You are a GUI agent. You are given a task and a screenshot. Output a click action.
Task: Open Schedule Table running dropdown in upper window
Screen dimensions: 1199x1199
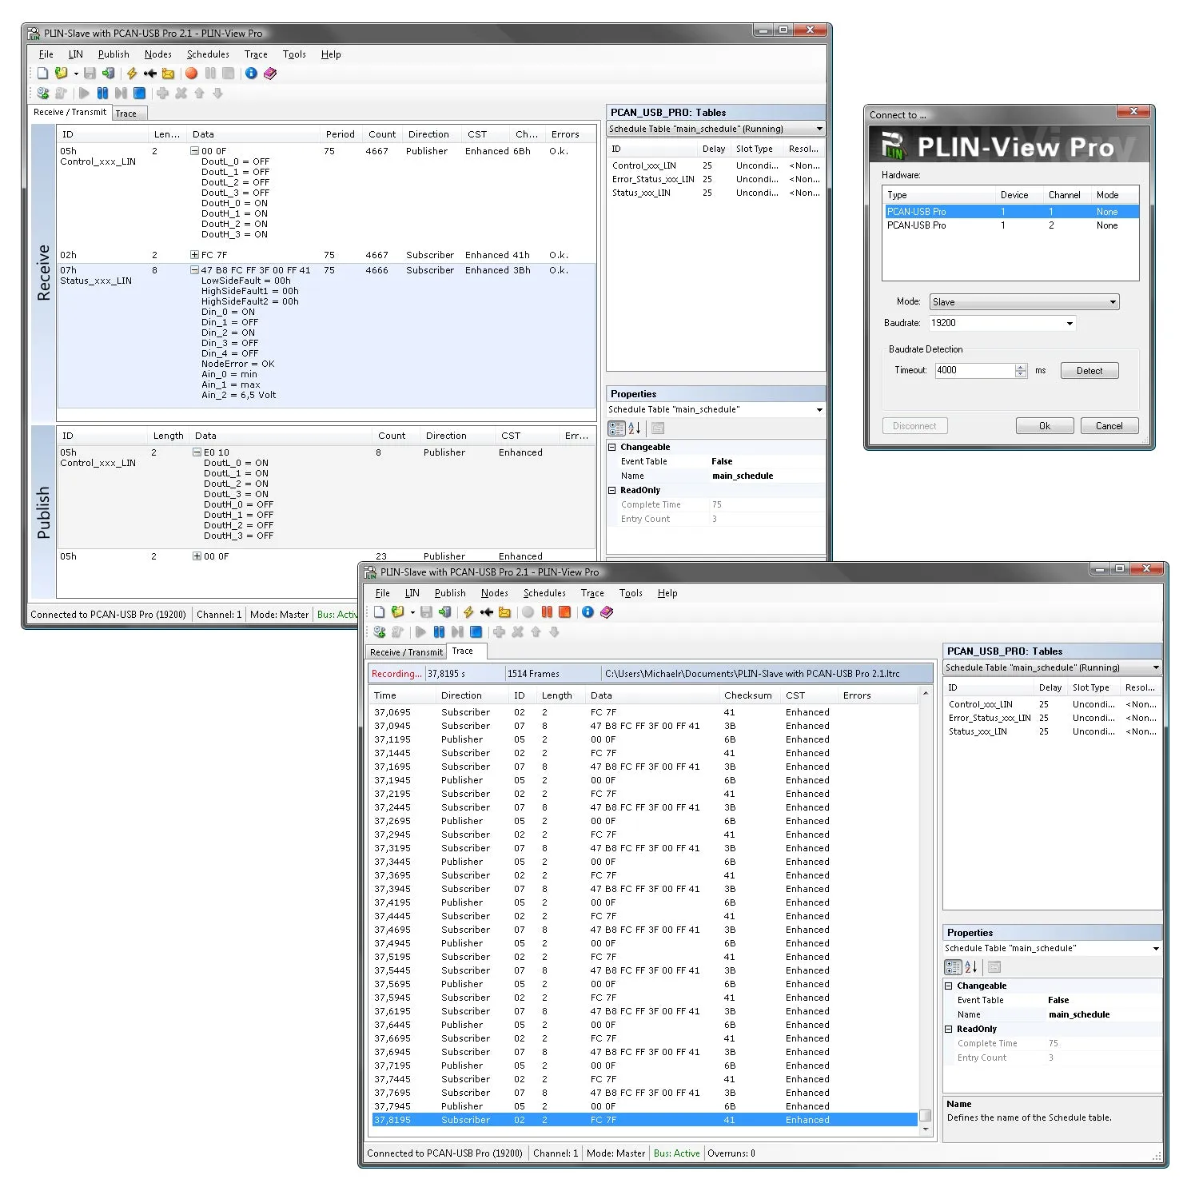point(819,129)
